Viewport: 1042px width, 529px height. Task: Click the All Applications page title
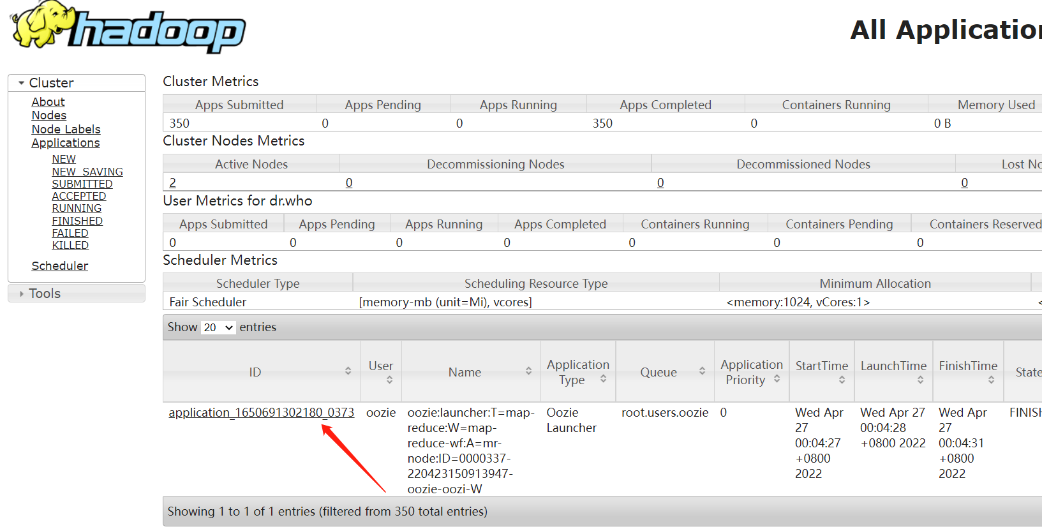click(x=946, y=30)
